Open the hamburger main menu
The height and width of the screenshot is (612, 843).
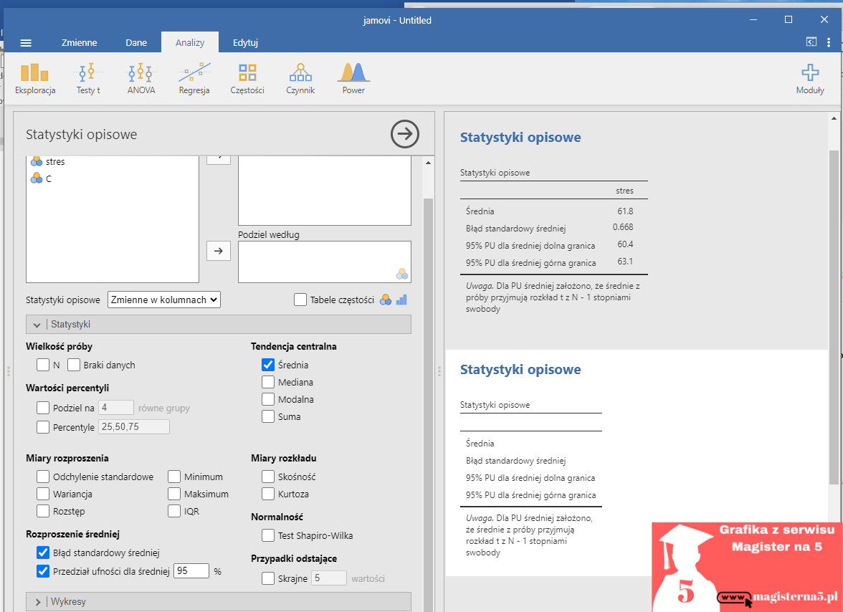(26, 42)
